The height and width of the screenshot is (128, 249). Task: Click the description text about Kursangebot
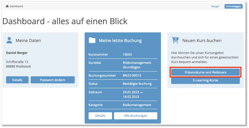coord(205,57)
